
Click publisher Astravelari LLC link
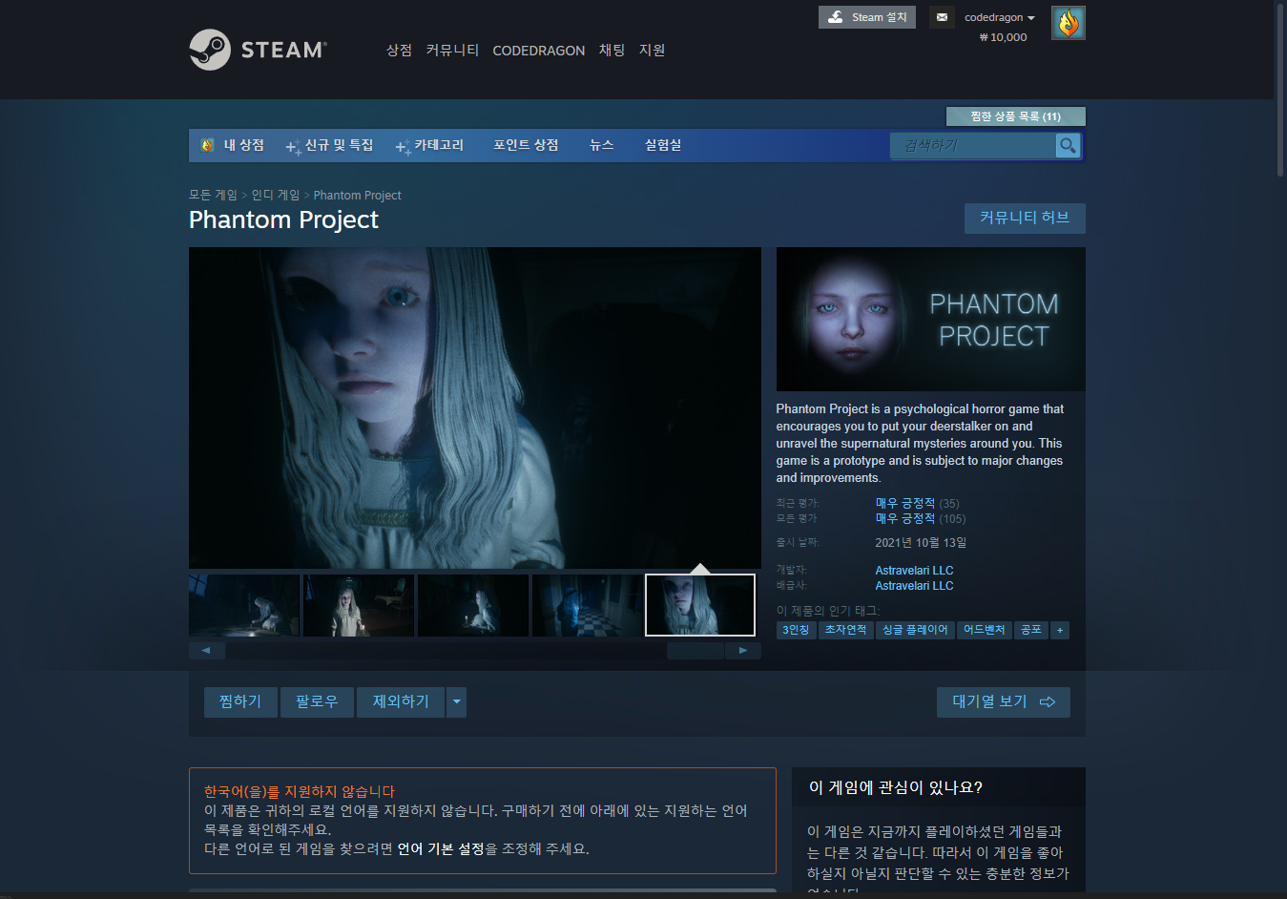click(x=914, y=586)
